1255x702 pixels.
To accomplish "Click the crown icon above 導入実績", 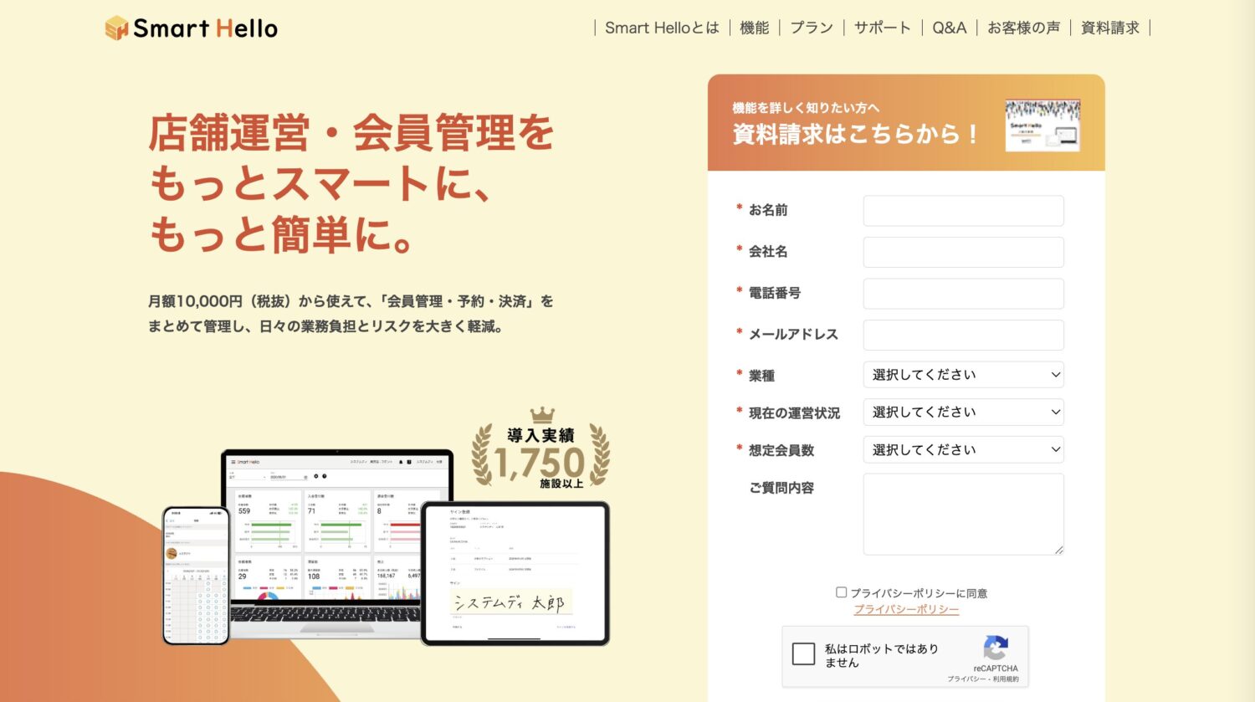I will click(542, 416).
